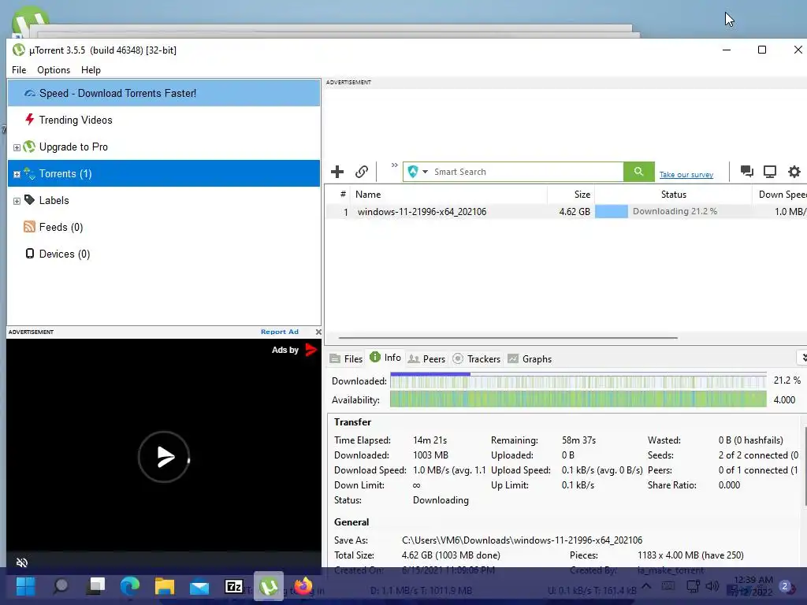Screen dimensions: 807x605
Task: Open the File menu
Action: coord(19,70)
